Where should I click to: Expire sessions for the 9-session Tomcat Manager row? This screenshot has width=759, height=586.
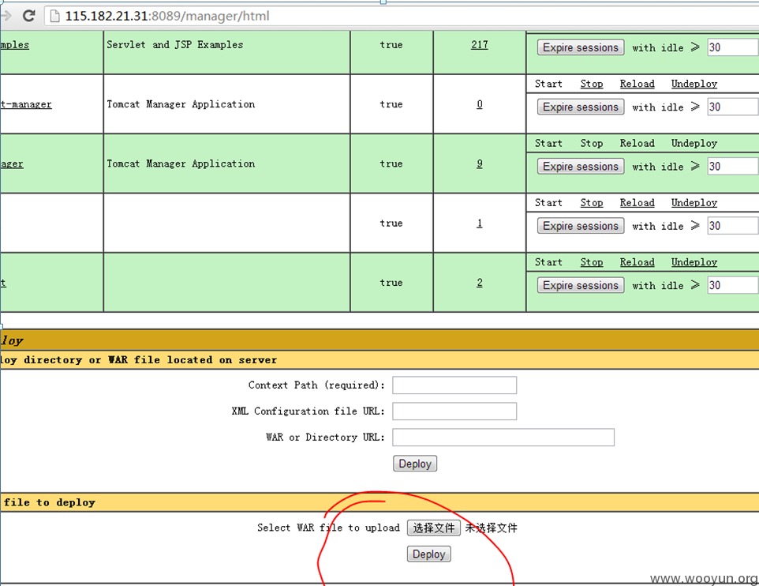coord(581,167)
